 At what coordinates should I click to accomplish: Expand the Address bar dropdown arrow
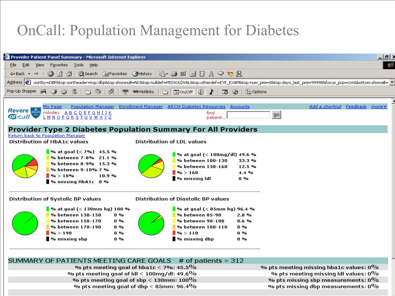pyautogui.click(x=392, y=82)
